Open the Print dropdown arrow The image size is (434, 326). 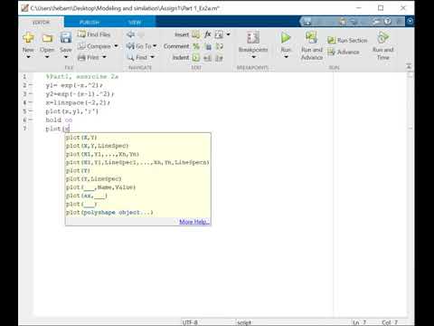104,57
